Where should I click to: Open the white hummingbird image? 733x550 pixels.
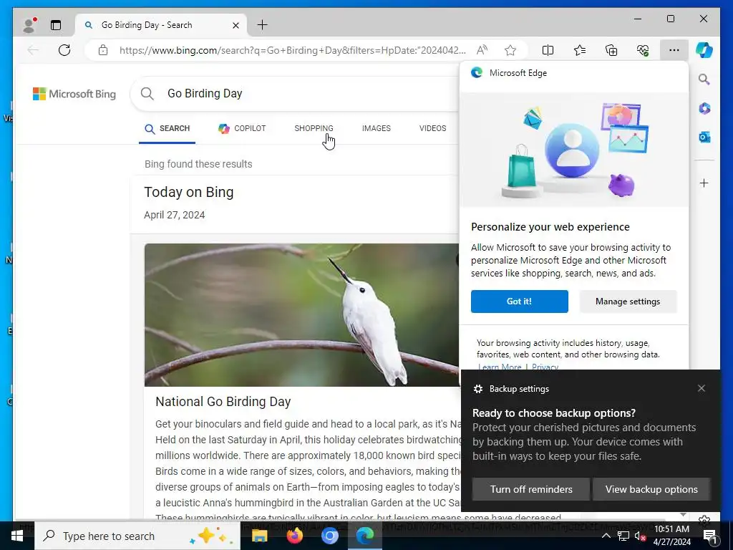pos(301,315)
